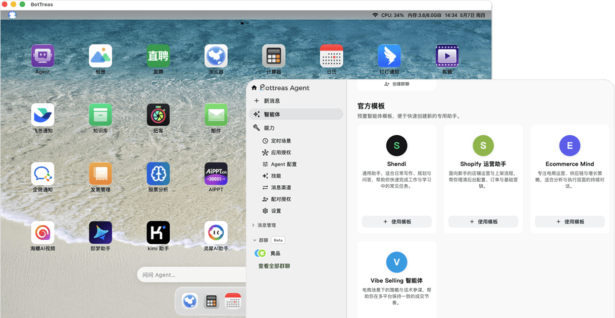Launch the AiPPT app icon
615x318 pixels.
[x=216, y=174]
